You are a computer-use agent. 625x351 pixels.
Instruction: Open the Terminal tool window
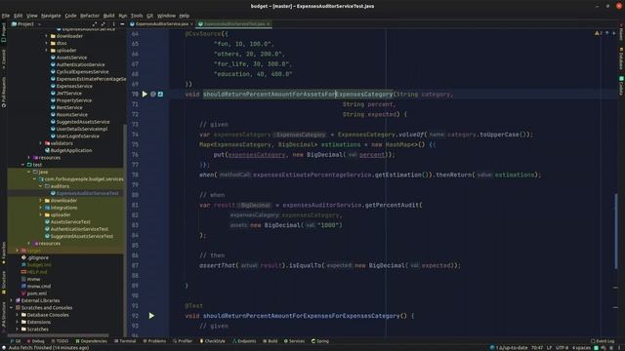[x=125, y=341]
